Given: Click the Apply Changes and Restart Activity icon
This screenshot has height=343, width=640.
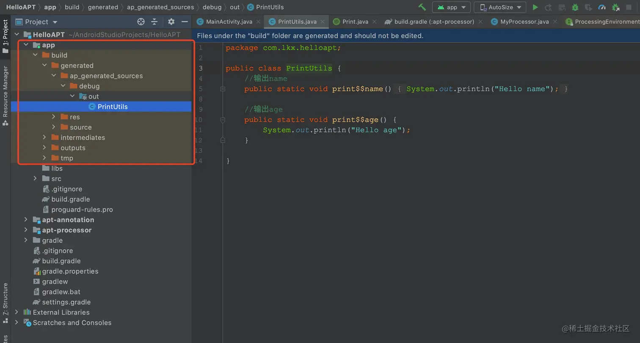Looking at the screenshot, I should (x=548, y=7).
